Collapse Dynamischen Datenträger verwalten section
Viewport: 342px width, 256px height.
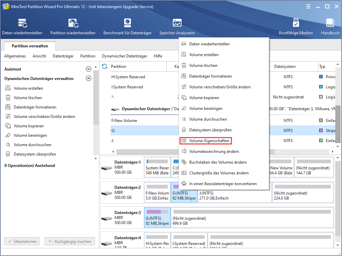click(x=89, y=78)
